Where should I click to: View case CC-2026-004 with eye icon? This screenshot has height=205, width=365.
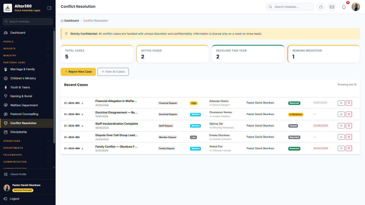click(341, 148)
